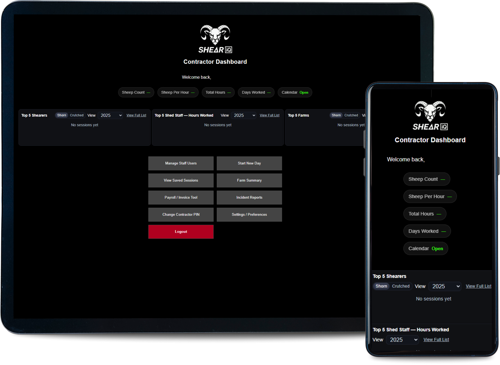Go to Incident Reports
Image resolution: width=500 pixels, height=365 pixels.
point(249,198)
